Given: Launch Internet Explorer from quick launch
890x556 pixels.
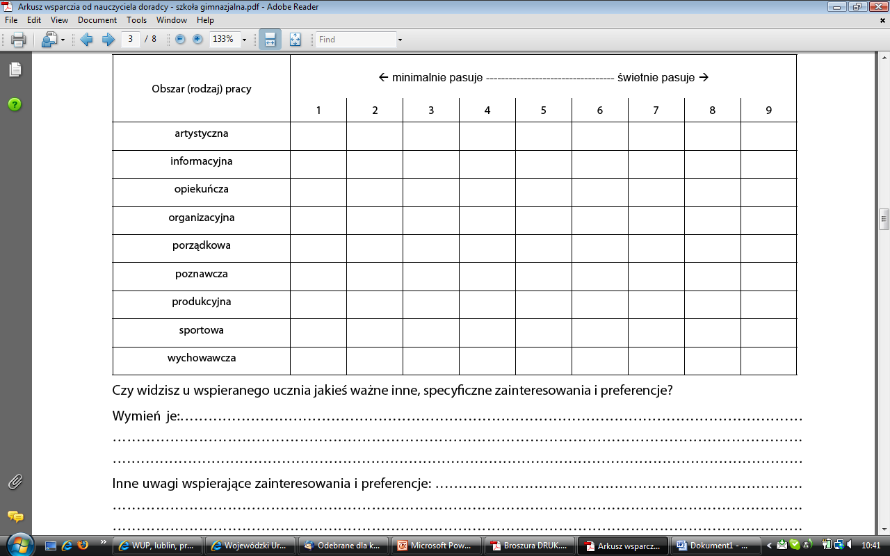Looking at the screenshot, I should point(67,546).
